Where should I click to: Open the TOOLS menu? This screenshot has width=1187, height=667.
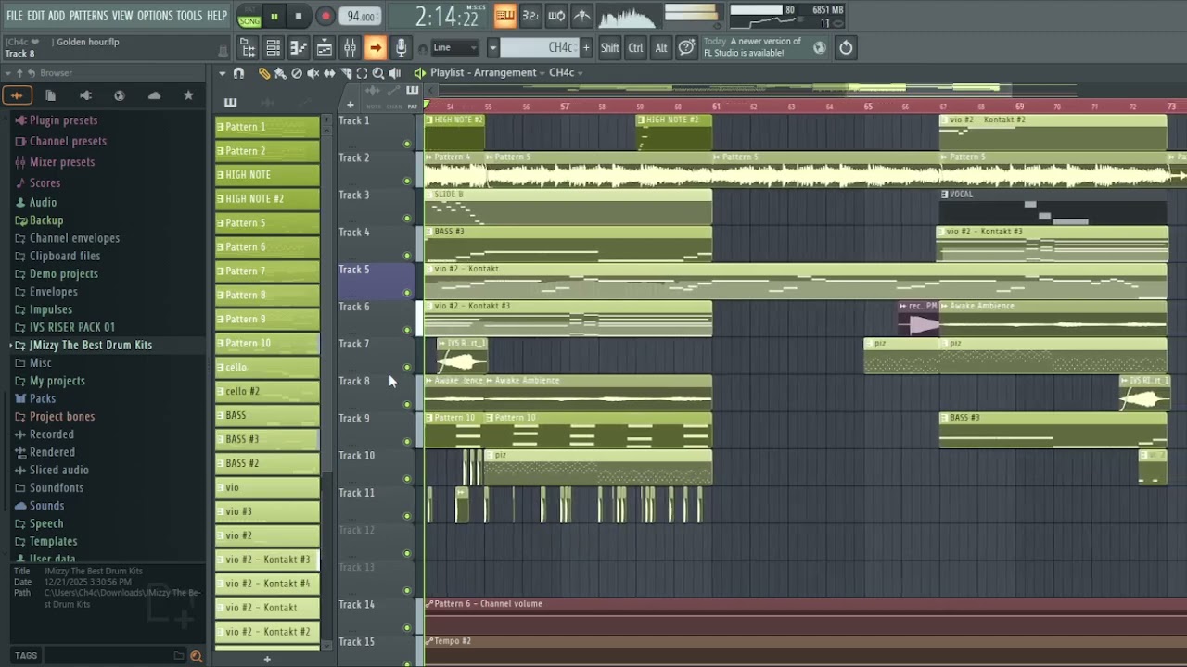click(x=189, y=17)
